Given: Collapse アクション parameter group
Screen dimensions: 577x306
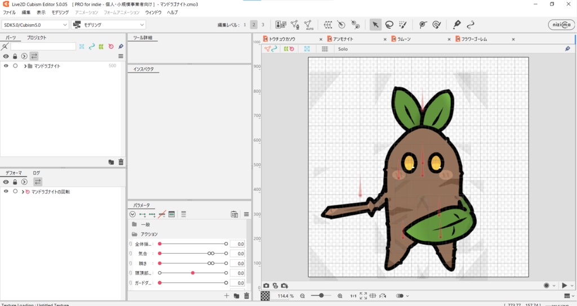Looking at the screenshot, I should (134, 234).
